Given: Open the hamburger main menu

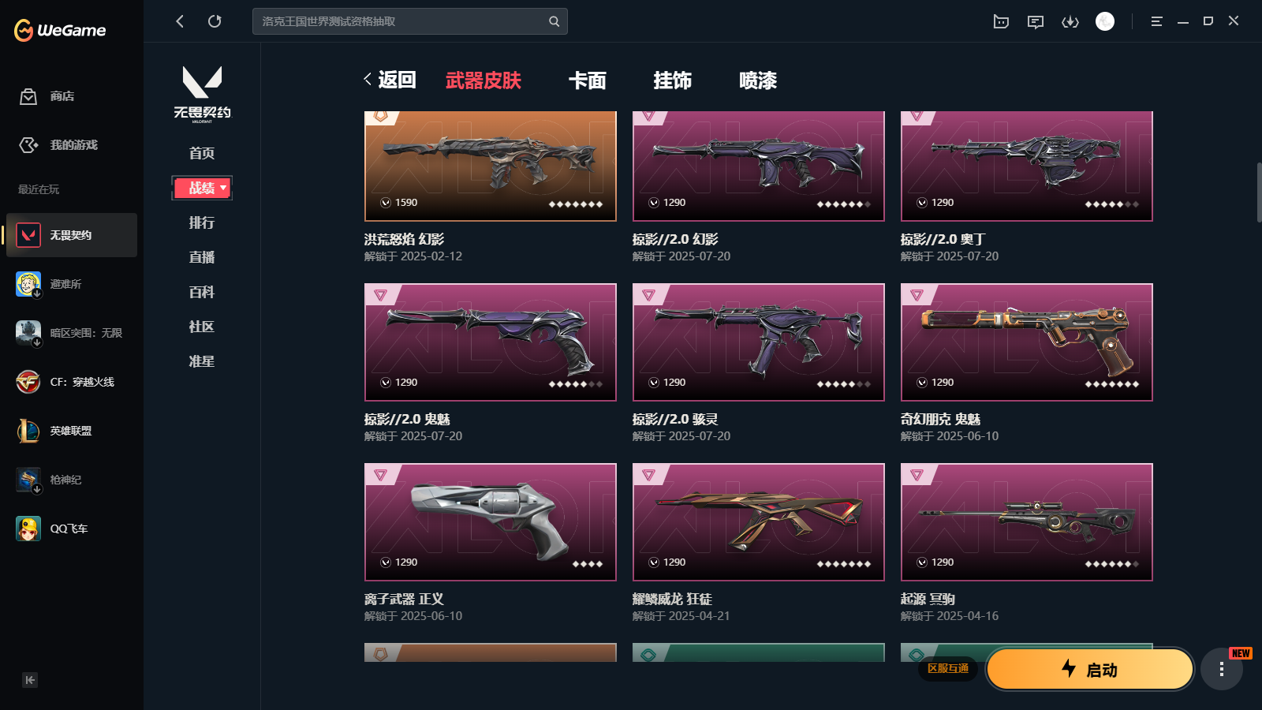Looking at the screenshot, I should [1156, 21].
